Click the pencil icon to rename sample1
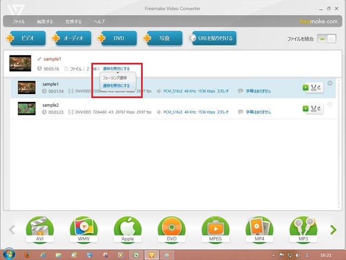 tap(39, 58)
